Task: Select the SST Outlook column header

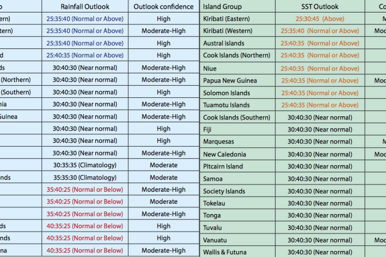Action: tap(320, 7)
